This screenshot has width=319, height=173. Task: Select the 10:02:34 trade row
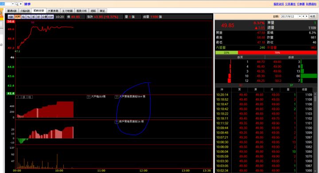[x=264, y=170]
